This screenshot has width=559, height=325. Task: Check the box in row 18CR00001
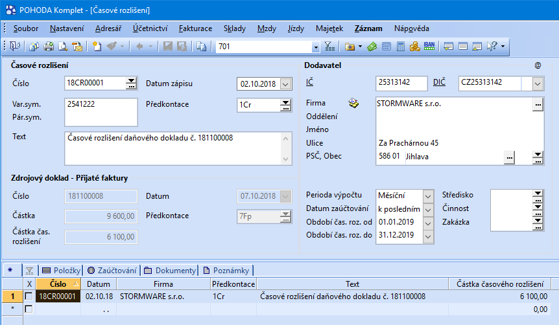pos(29,296)
